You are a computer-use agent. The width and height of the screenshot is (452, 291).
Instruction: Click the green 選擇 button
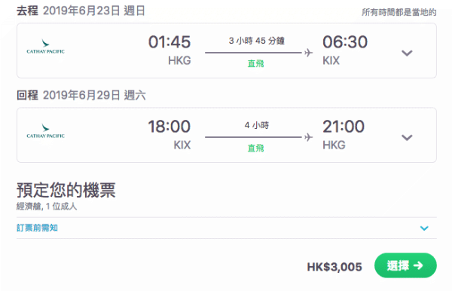(x=405, y=265)
